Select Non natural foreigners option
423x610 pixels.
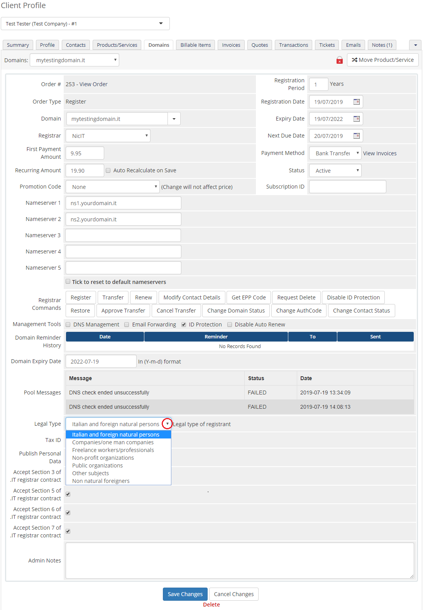click(118, 481)
